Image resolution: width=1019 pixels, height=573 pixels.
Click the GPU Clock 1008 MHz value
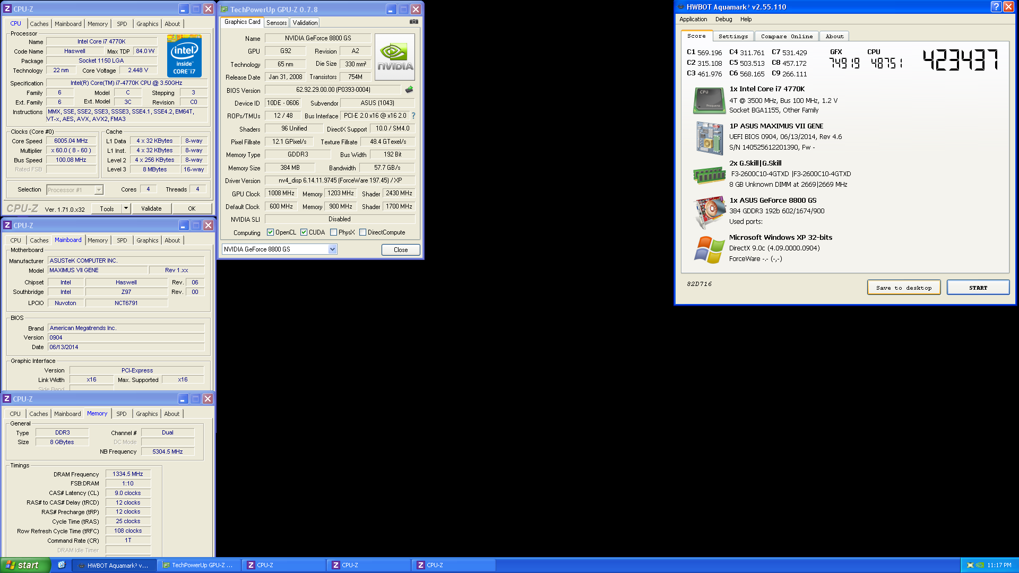[281, 194]
